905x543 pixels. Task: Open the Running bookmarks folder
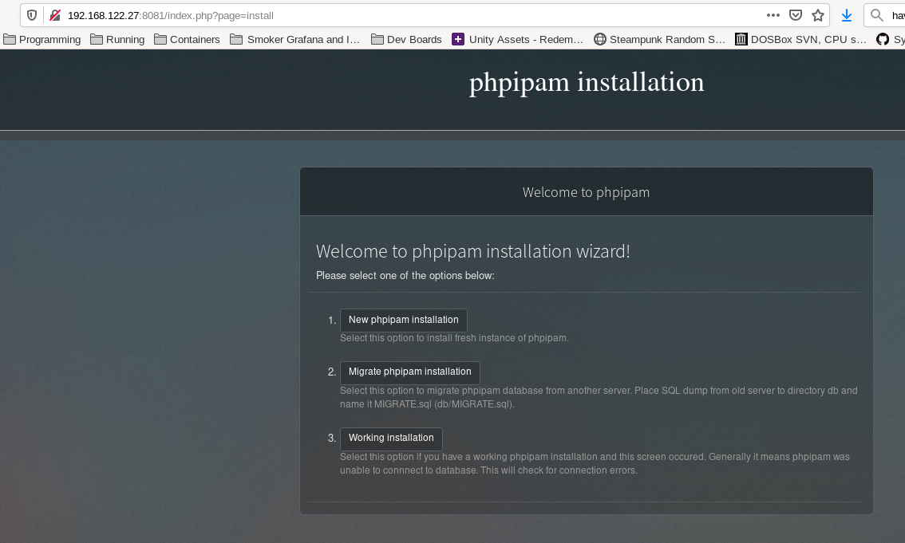coord(118,39)
